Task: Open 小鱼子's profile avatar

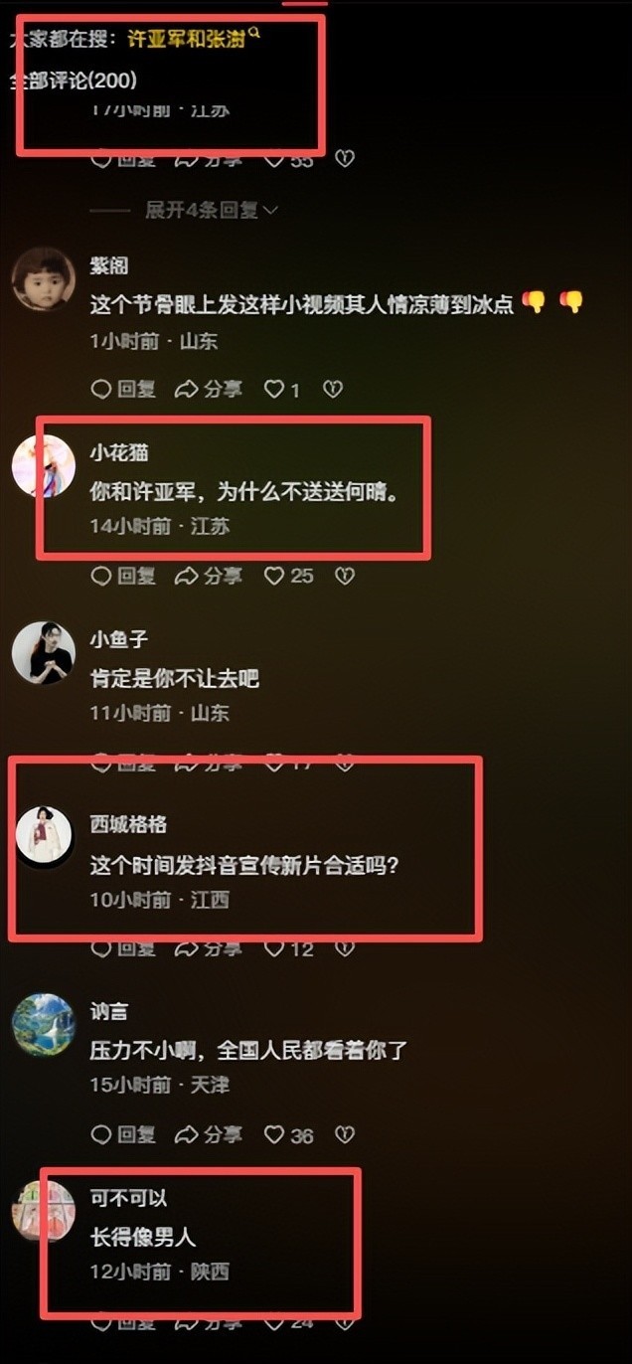Action: coord(43,652)
